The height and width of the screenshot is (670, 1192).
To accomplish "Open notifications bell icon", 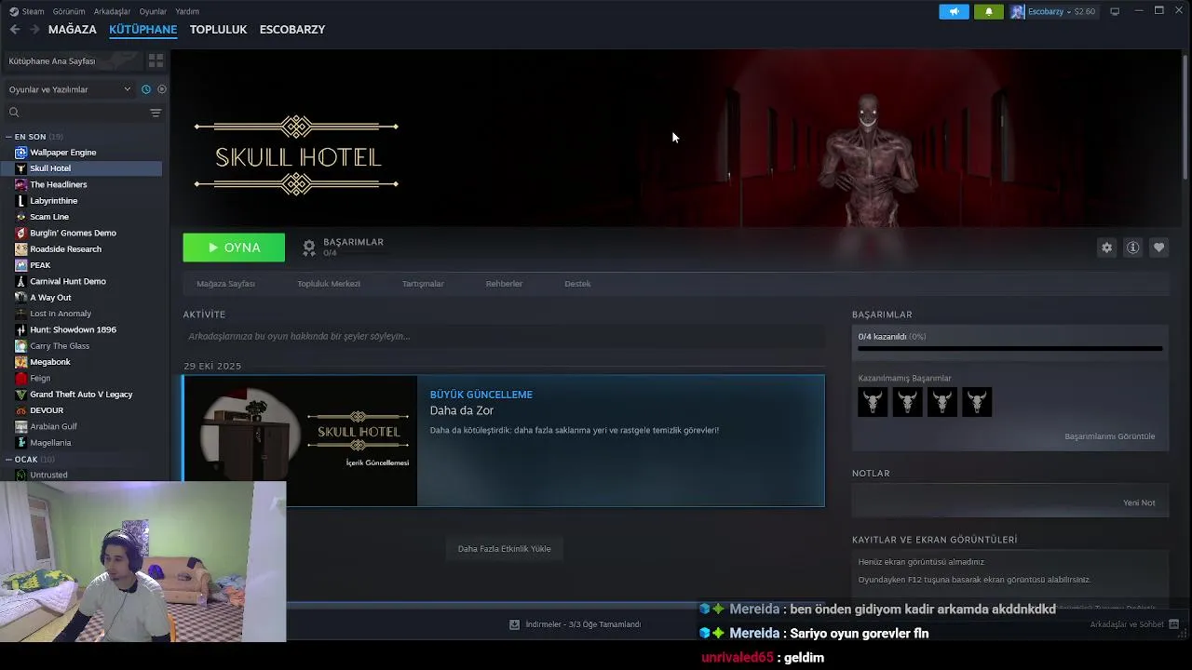I will (988, 11).
